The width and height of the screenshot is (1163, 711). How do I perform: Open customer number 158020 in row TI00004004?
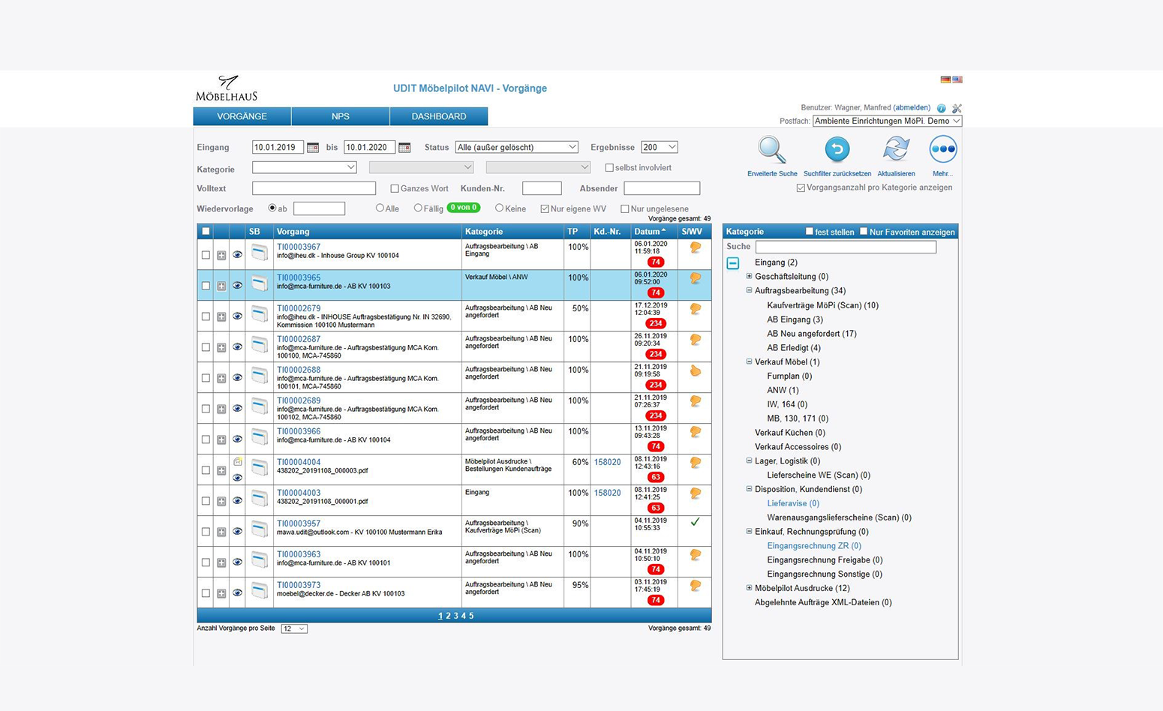(x=607, y=462)
